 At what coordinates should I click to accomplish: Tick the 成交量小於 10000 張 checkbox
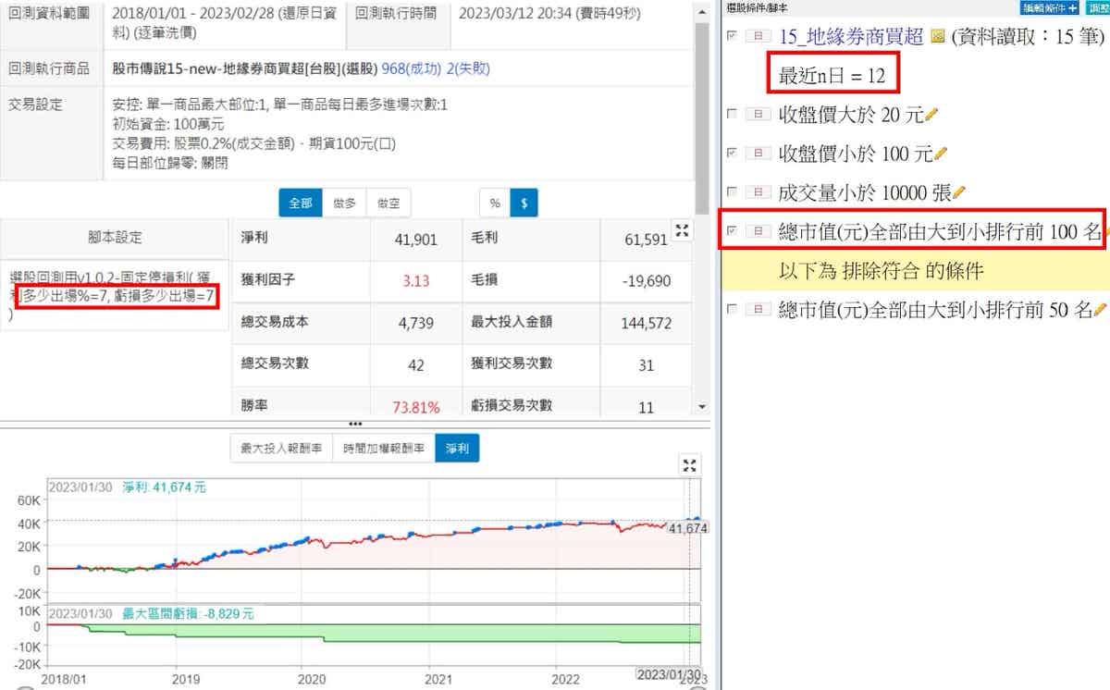tap(733, 192)
